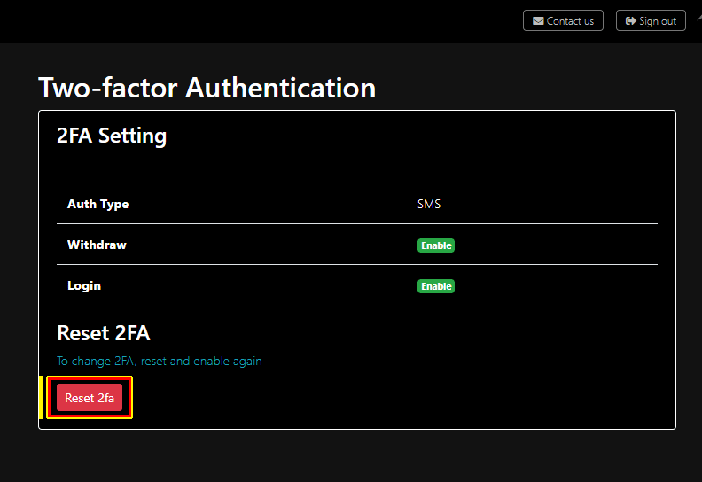Click the yellow bar left of Reset 2fa
Image resolution: width=702 pixels, height=482 pixels.
coord(41,397)
